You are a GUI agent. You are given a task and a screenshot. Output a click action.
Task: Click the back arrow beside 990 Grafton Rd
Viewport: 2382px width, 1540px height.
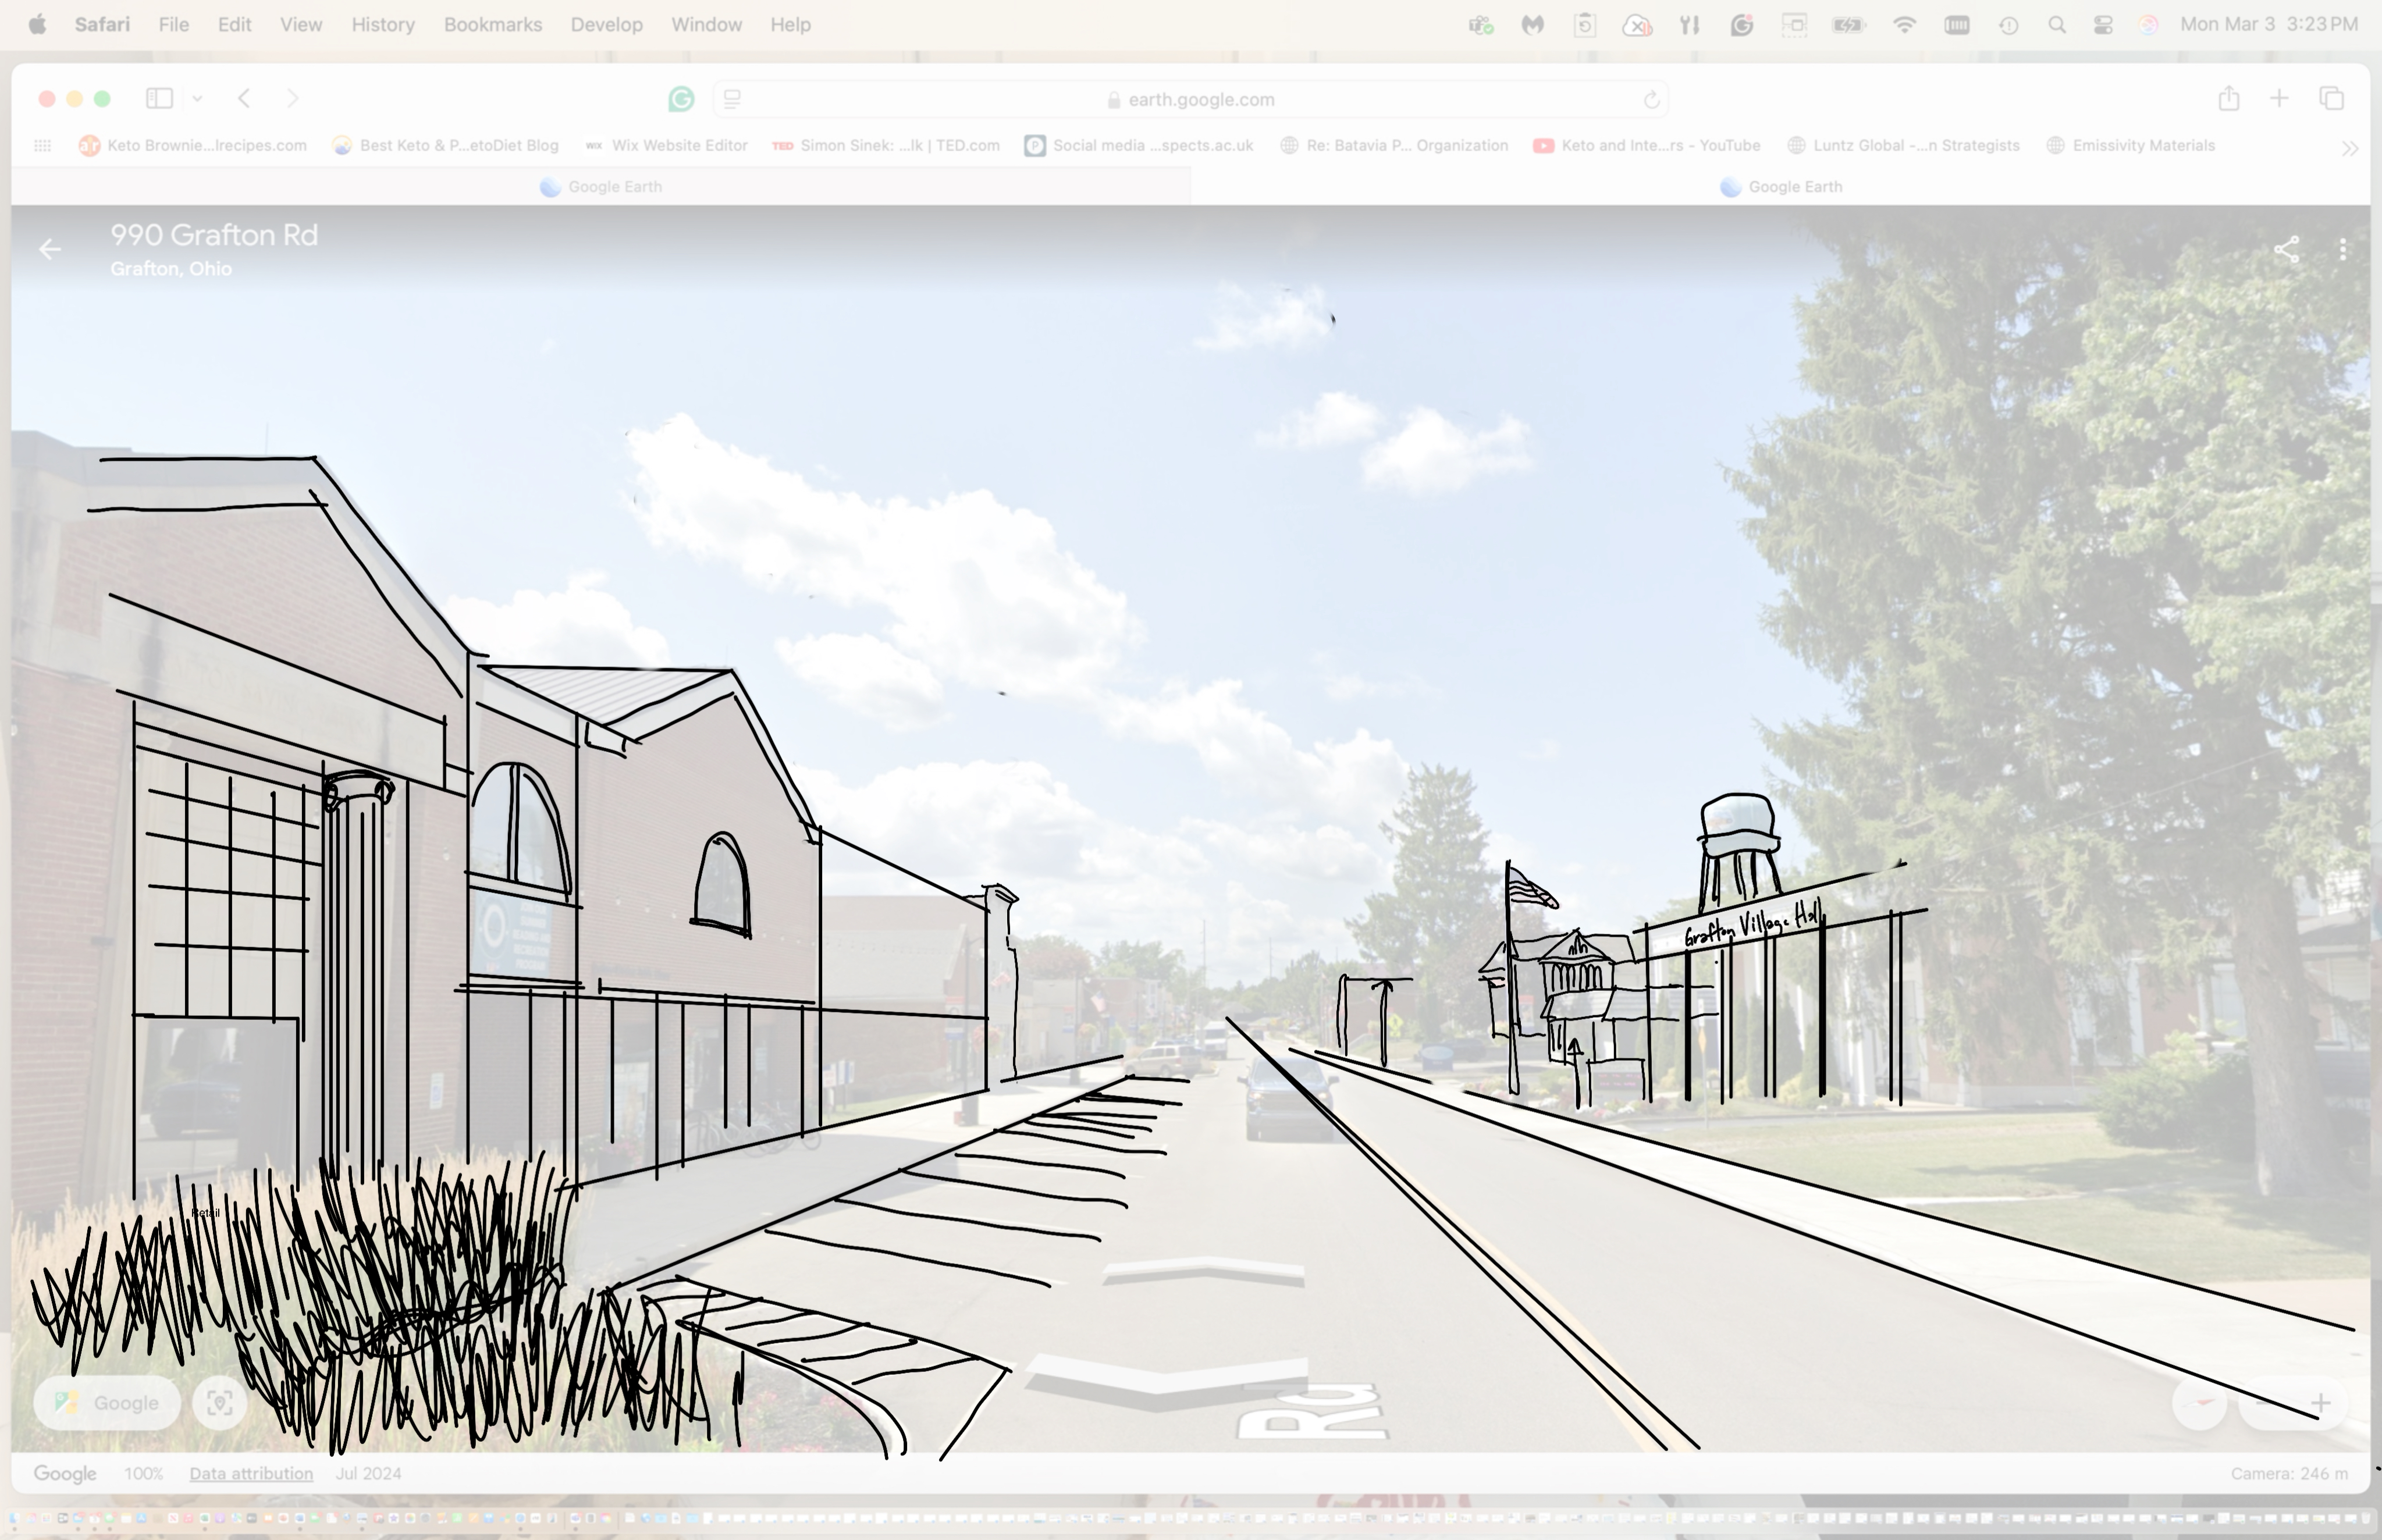(x=49, y=249)
